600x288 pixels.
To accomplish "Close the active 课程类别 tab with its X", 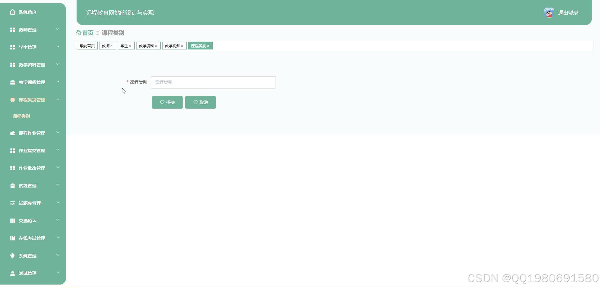I will (x=208, y=46).
